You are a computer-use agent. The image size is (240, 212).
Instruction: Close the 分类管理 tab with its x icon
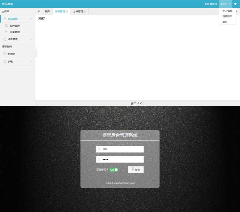coord(85,11)
